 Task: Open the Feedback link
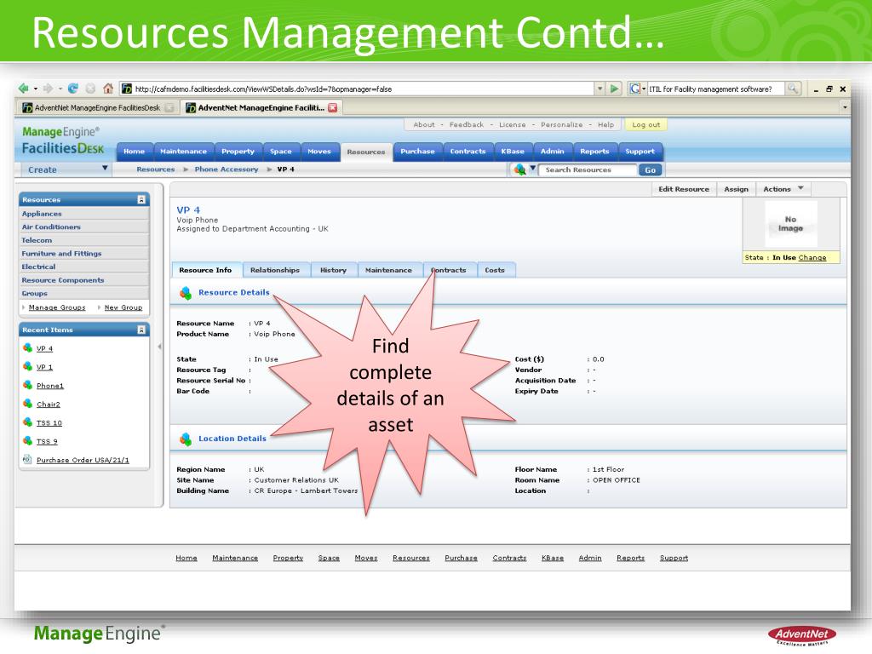(467, 124)
